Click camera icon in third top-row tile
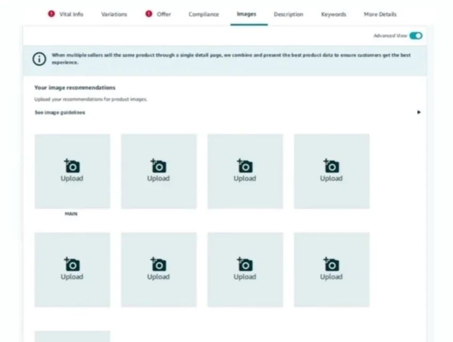Image resolution: width=453 pixels, height=342 pixels. pos(245,166)
